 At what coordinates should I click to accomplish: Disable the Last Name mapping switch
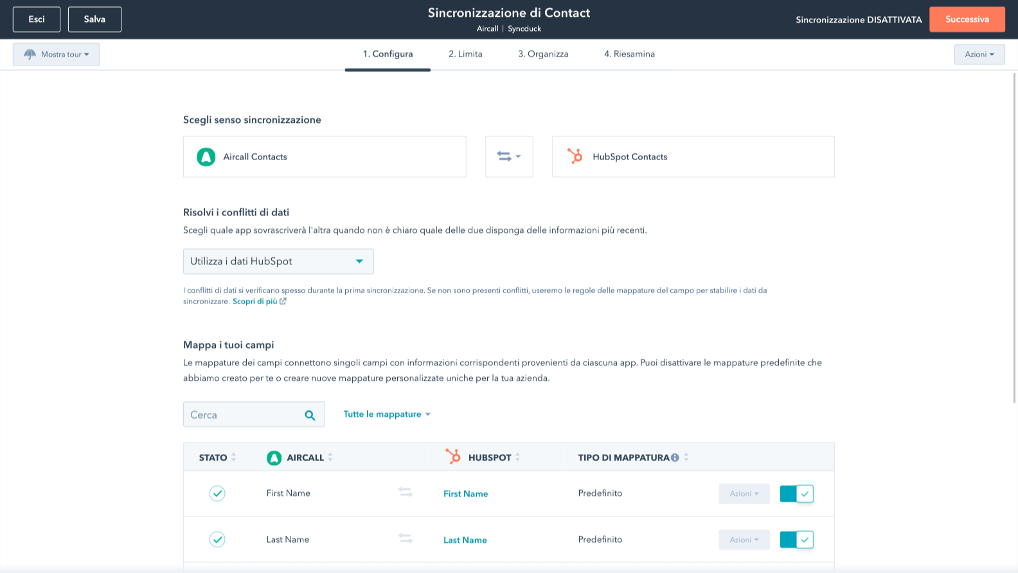click(796, 540)
